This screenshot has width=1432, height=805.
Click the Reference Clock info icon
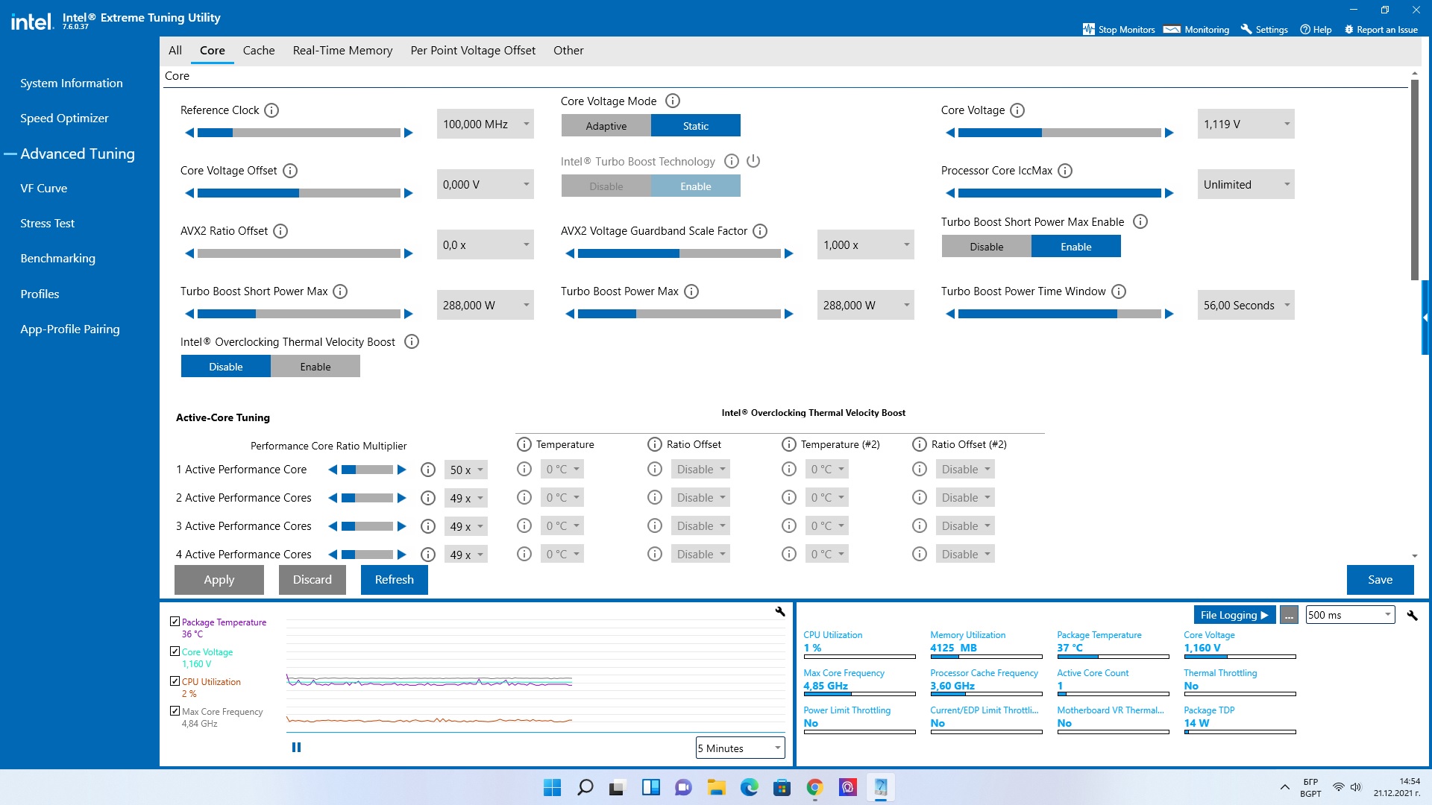[x=271, y=110]
